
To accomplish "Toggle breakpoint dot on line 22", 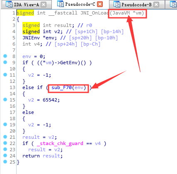I will pyautogui.click(x=5, y=143).
